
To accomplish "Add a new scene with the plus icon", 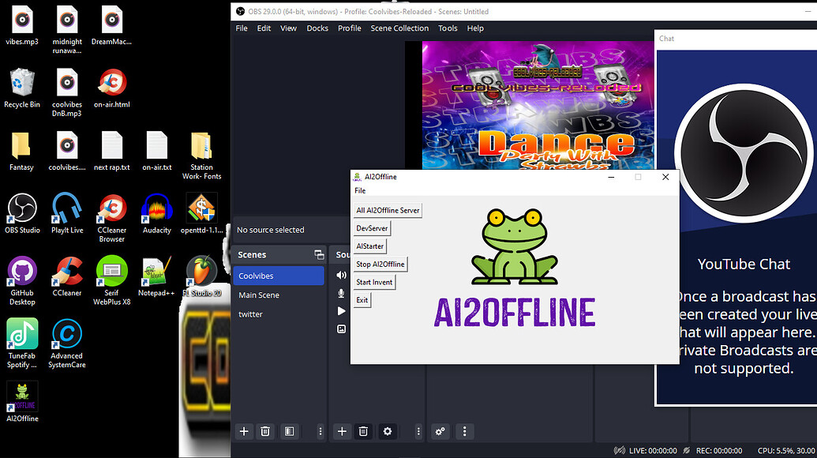I will (244, 432).
